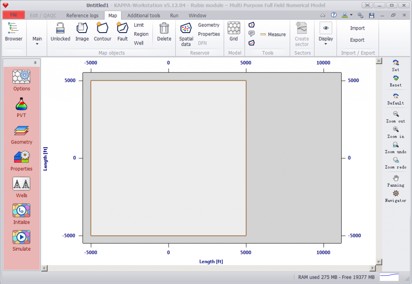Add an Image map object
This screenshot has width=412, height=284.
pos(82,28)
